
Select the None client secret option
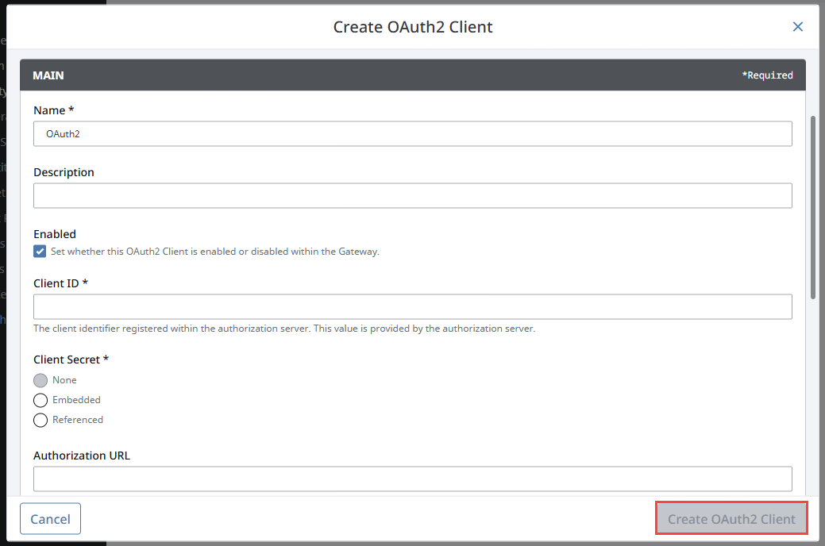tap(40, 380)
